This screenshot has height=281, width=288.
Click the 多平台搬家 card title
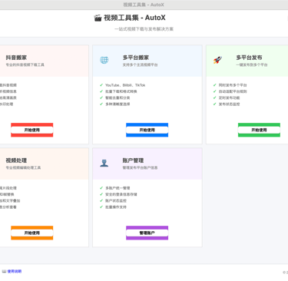tap(136, 58)
